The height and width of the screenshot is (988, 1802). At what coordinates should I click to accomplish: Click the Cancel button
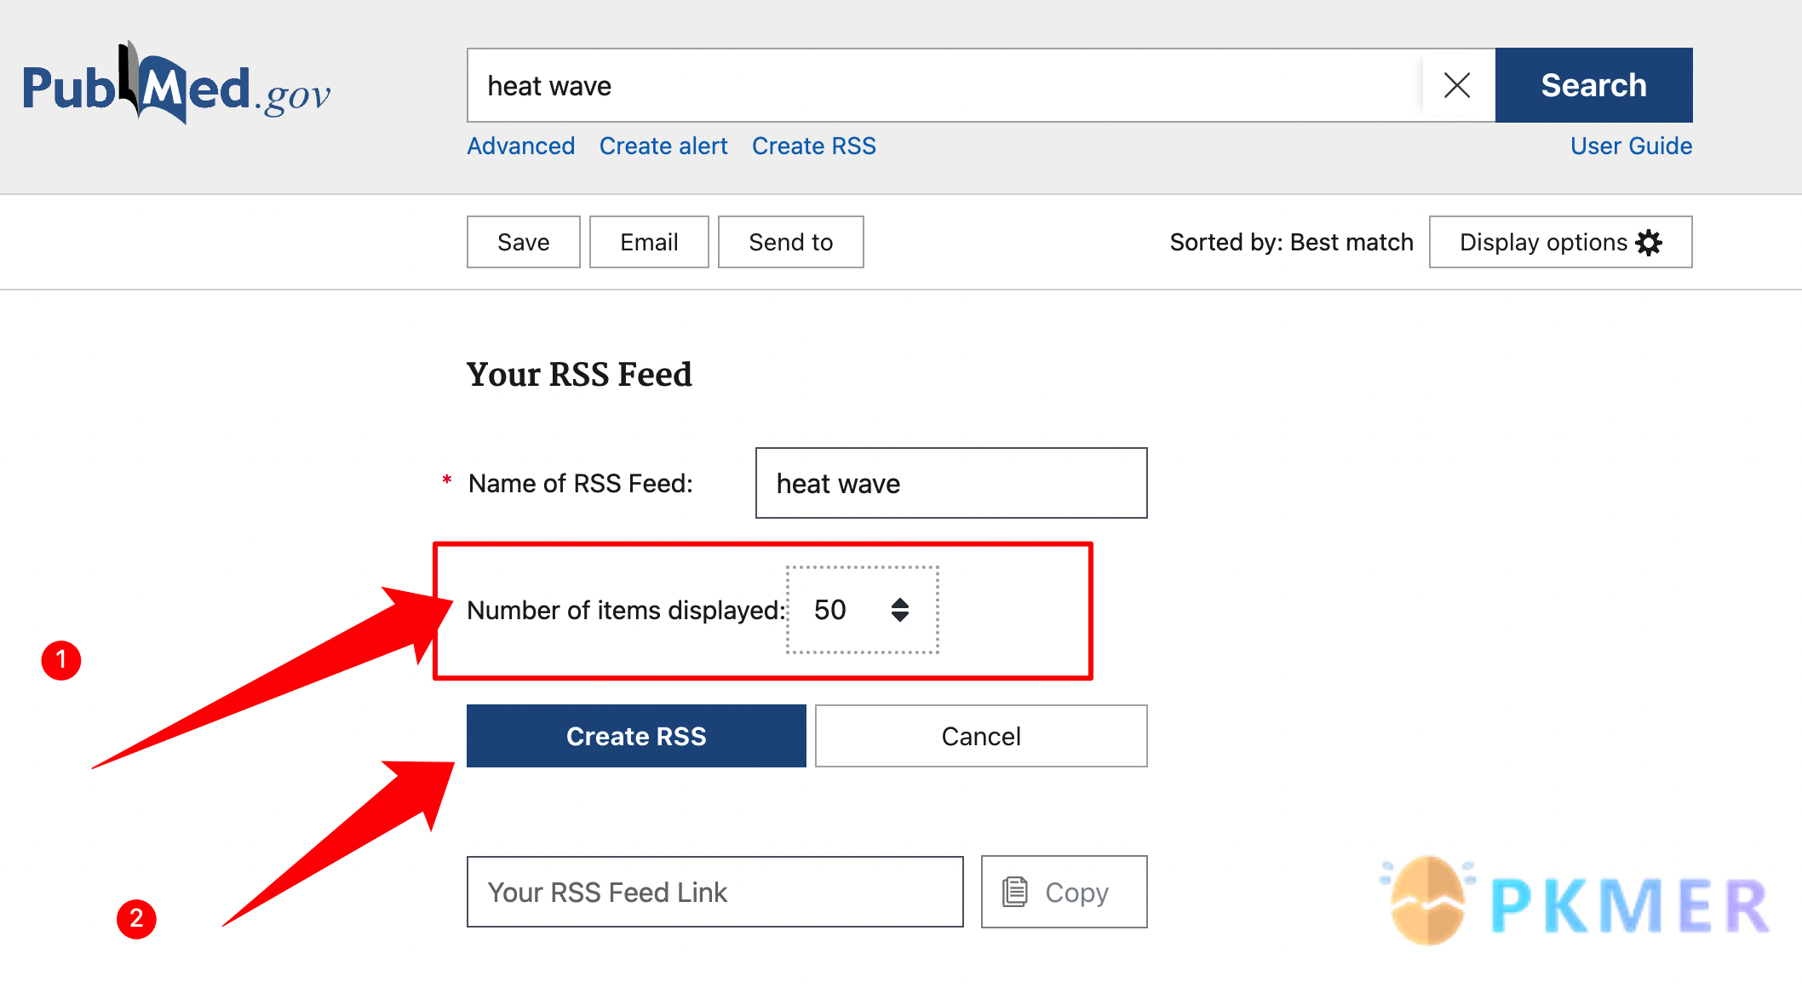pos(978,735)
